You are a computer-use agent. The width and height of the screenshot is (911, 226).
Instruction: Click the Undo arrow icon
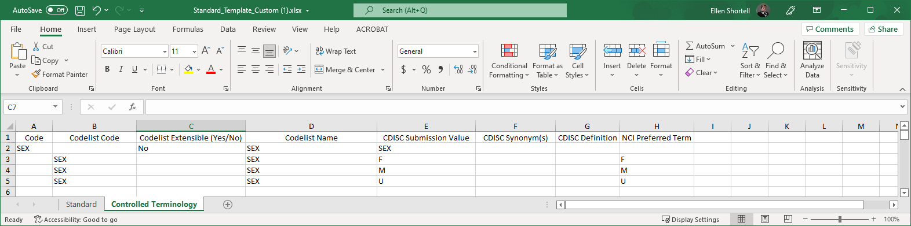97,10
